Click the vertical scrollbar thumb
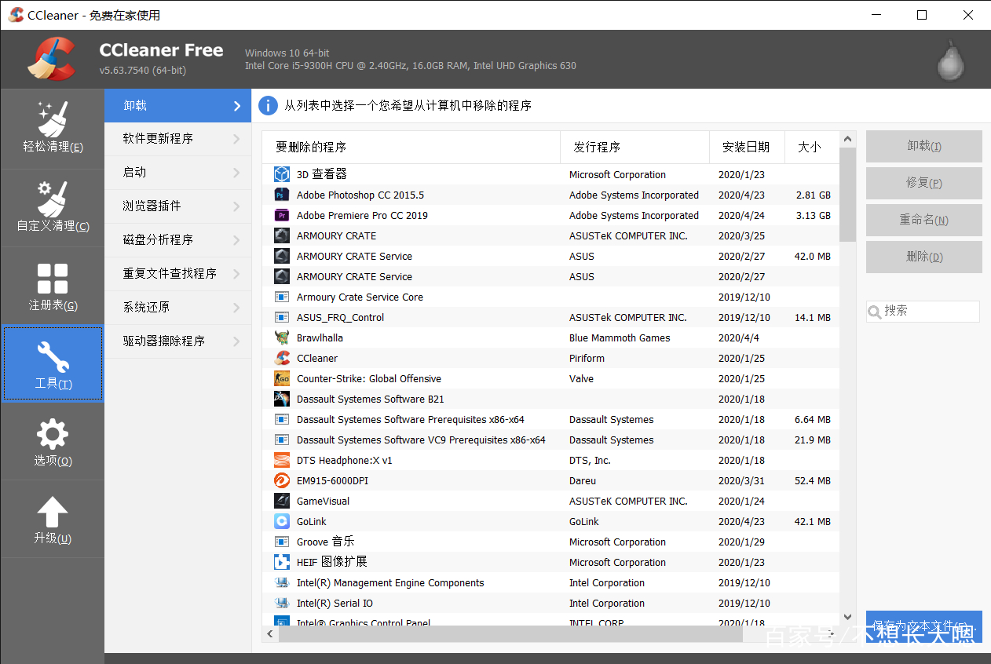This screenshot has height=664, width=991. pyautogui.click(x=847, y=194)
